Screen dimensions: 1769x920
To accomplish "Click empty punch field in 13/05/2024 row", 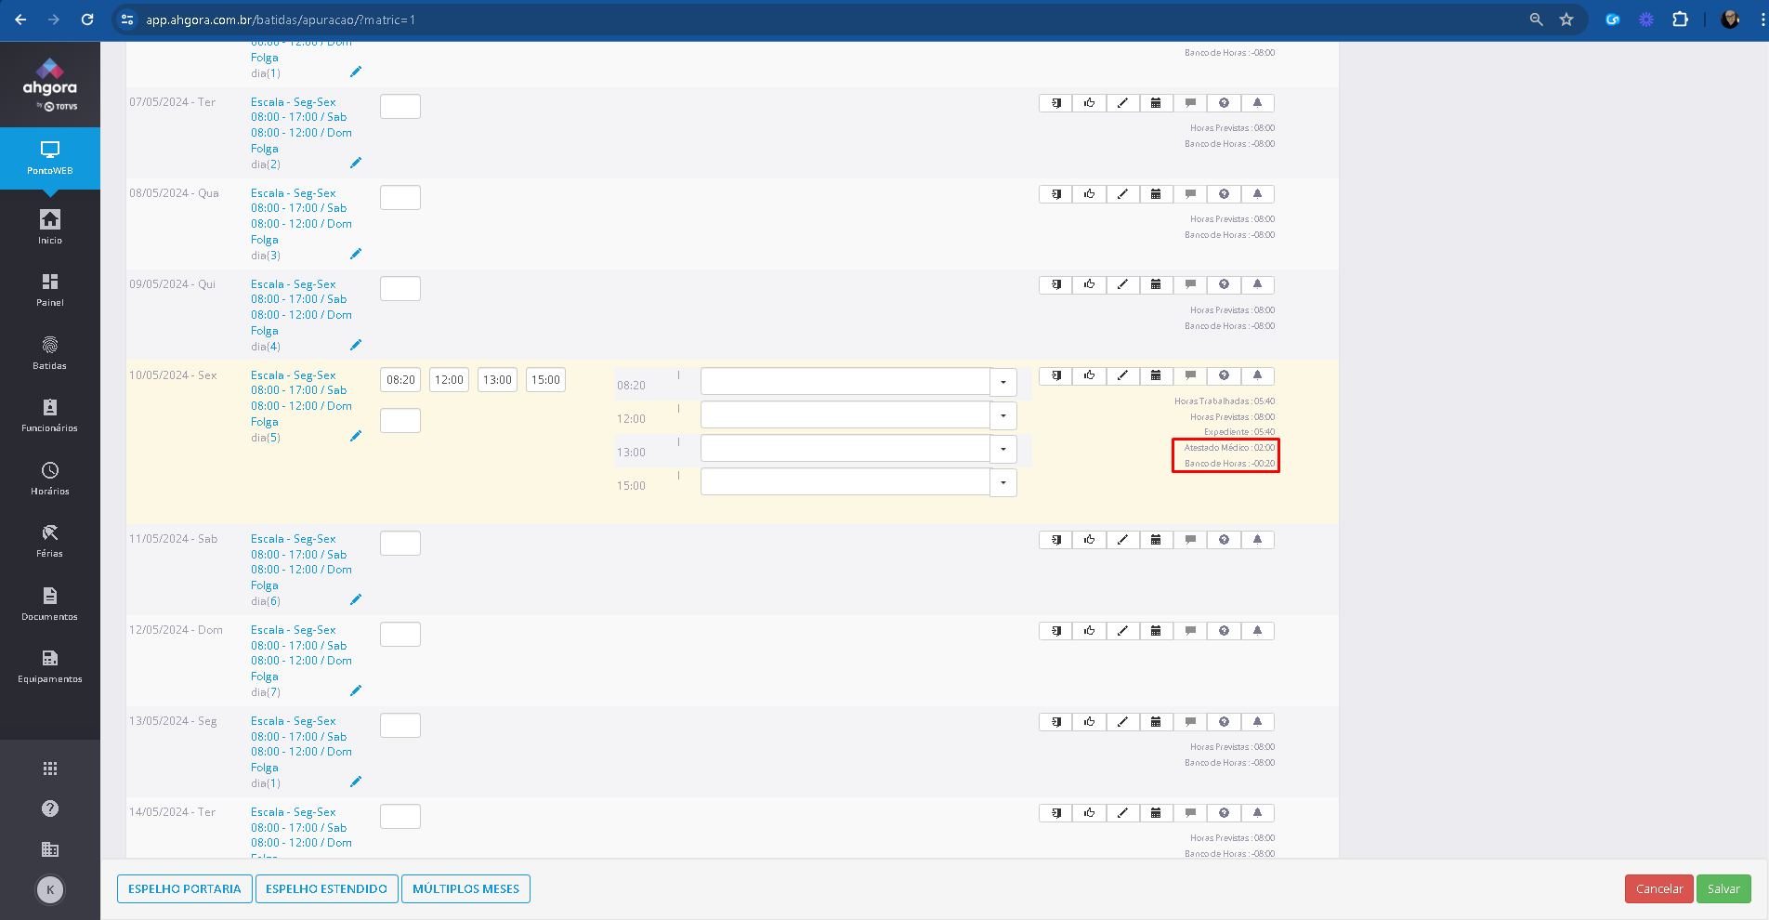I will (400, 725).
